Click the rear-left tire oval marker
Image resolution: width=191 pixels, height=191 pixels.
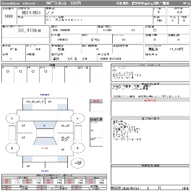click(x=12, y=148)
